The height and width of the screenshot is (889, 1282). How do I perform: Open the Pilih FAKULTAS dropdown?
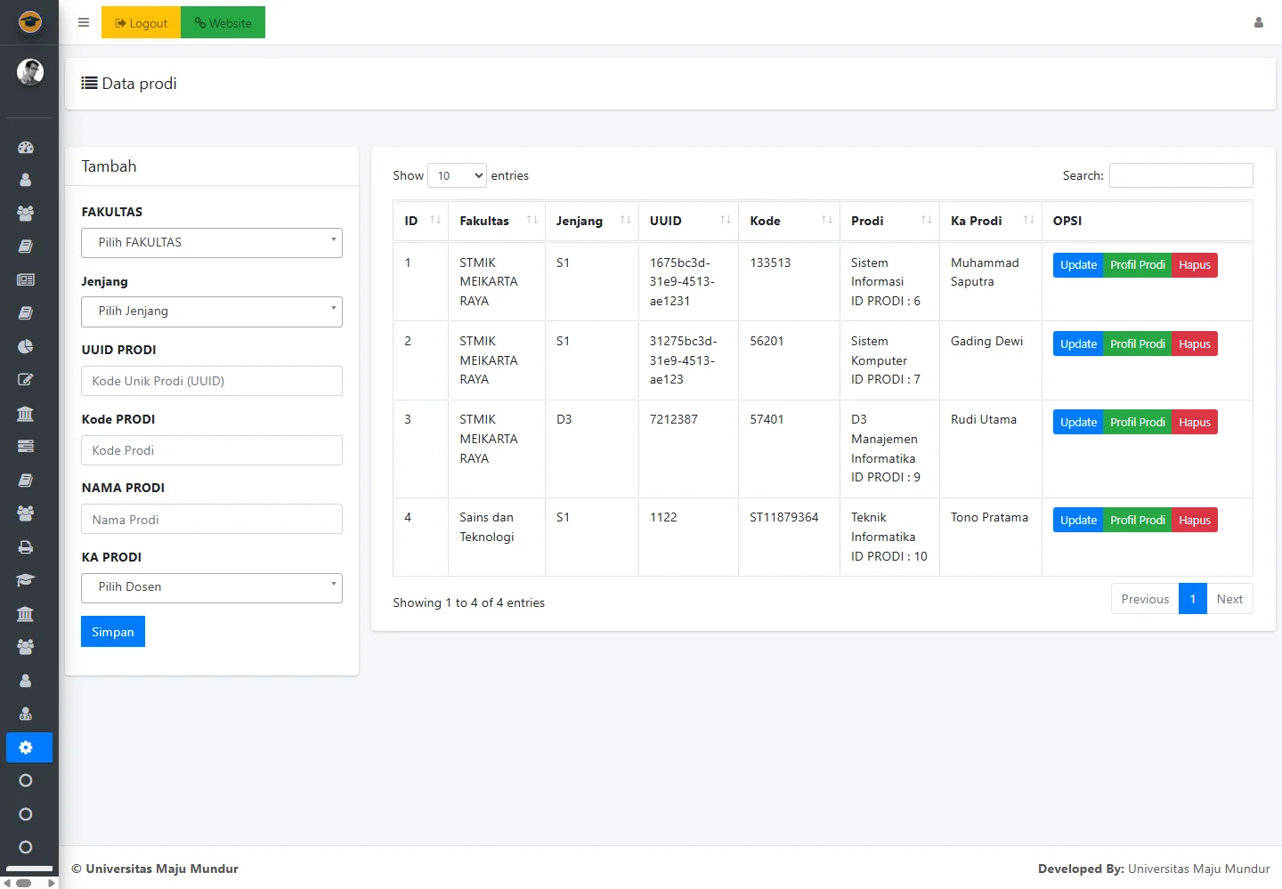click(212, 243)
